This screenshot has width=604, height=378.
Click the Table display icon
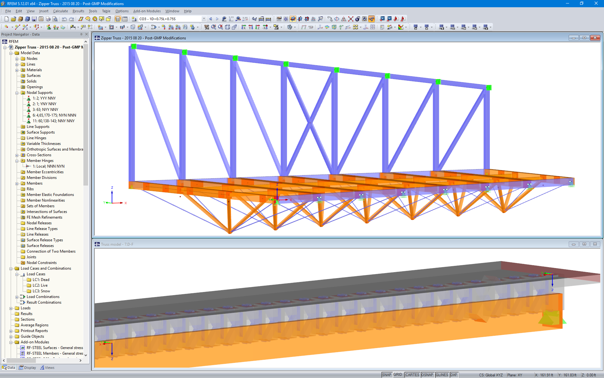(x=125, y=19)
